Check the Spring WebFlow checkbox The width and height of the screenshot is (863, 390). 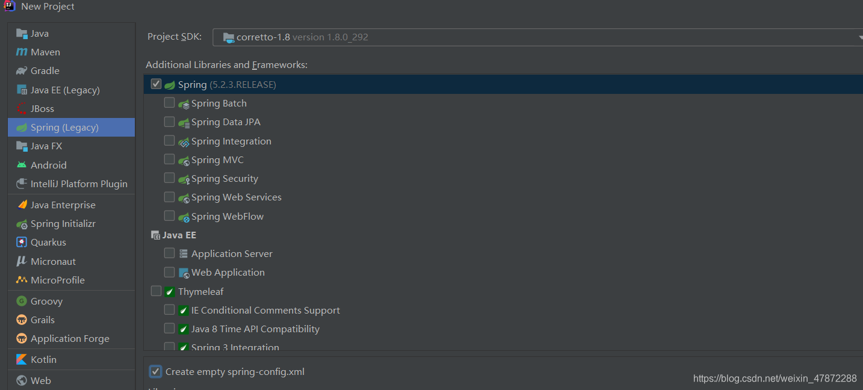tap(169, 215)
